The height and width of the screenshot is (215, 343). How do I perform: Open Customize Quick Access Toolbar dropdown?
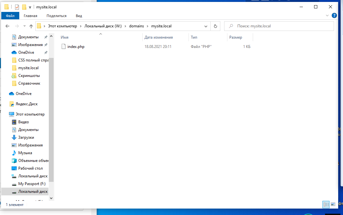[x=30, y=7]
